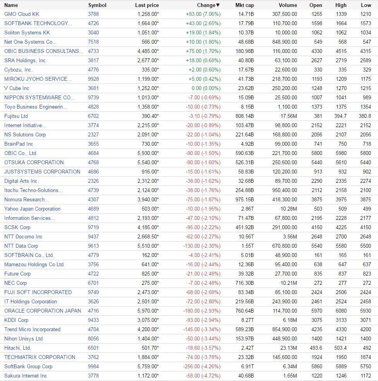Open SOFTBANK TECHNOLOGY company link

click(x=38, y=23)
